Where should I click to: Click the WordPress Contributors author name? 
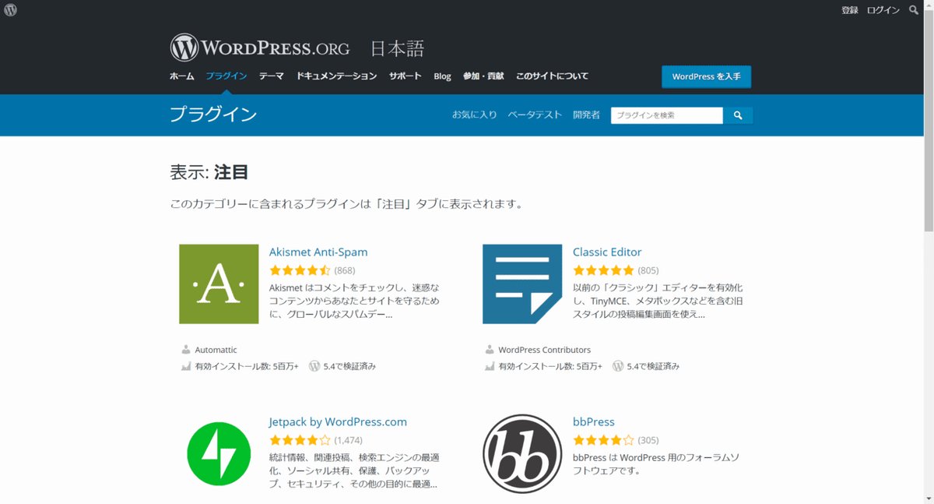544,350
